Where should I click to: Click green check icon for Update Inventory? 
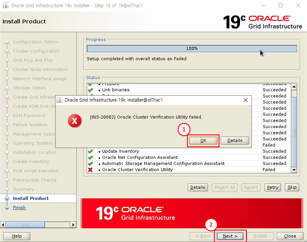(x=90, y=152)
